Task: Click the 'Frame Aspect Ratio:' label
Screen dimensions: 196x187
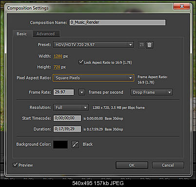Action: pos(153,77)
